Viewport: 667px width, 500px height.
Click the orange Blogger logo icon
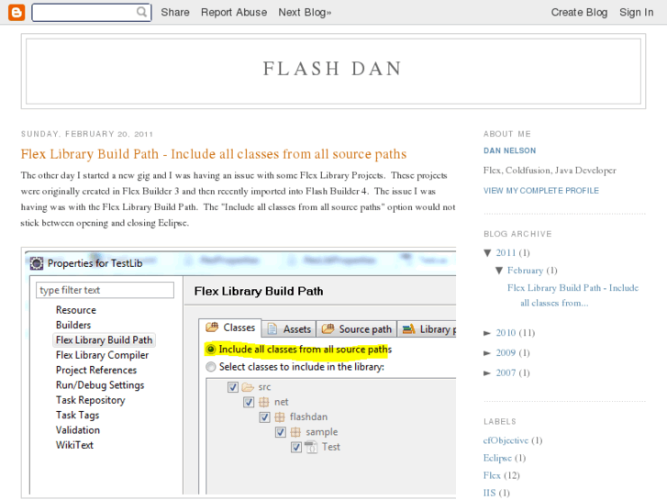[17, 12]
